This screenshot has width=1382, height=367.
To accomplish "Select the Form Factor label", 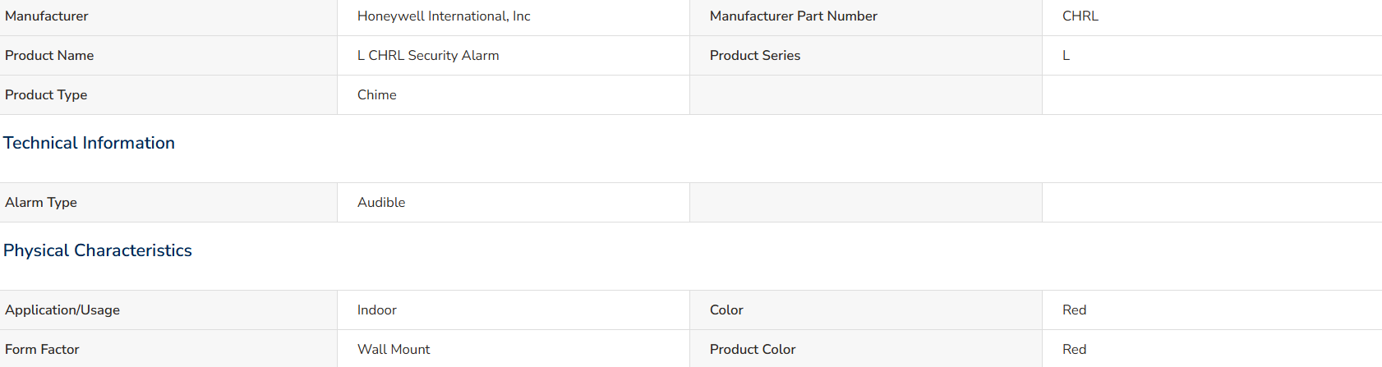I will point(42,350).
